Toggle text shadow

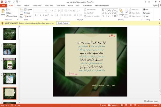click(x=43, y=15)
